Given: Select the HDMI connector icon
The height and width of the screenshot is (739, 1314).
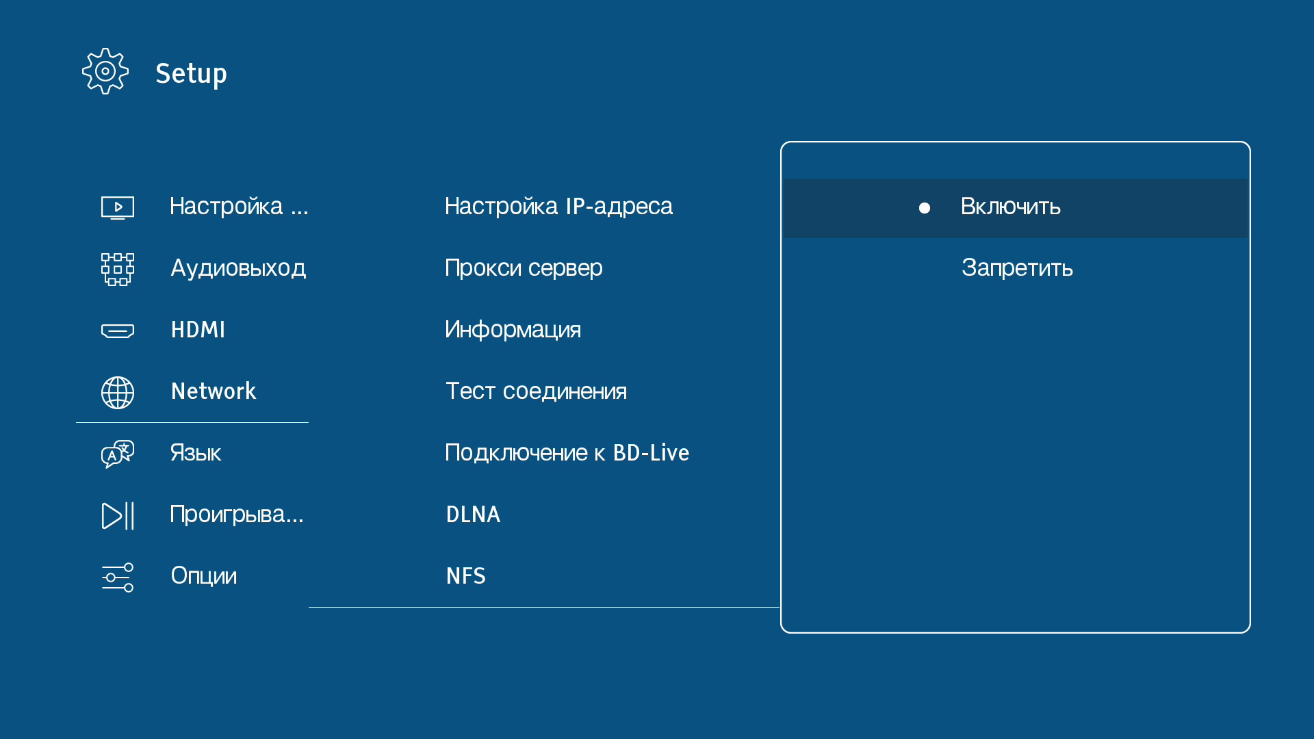Looking at the screenshot, I should tap(118, 331).
